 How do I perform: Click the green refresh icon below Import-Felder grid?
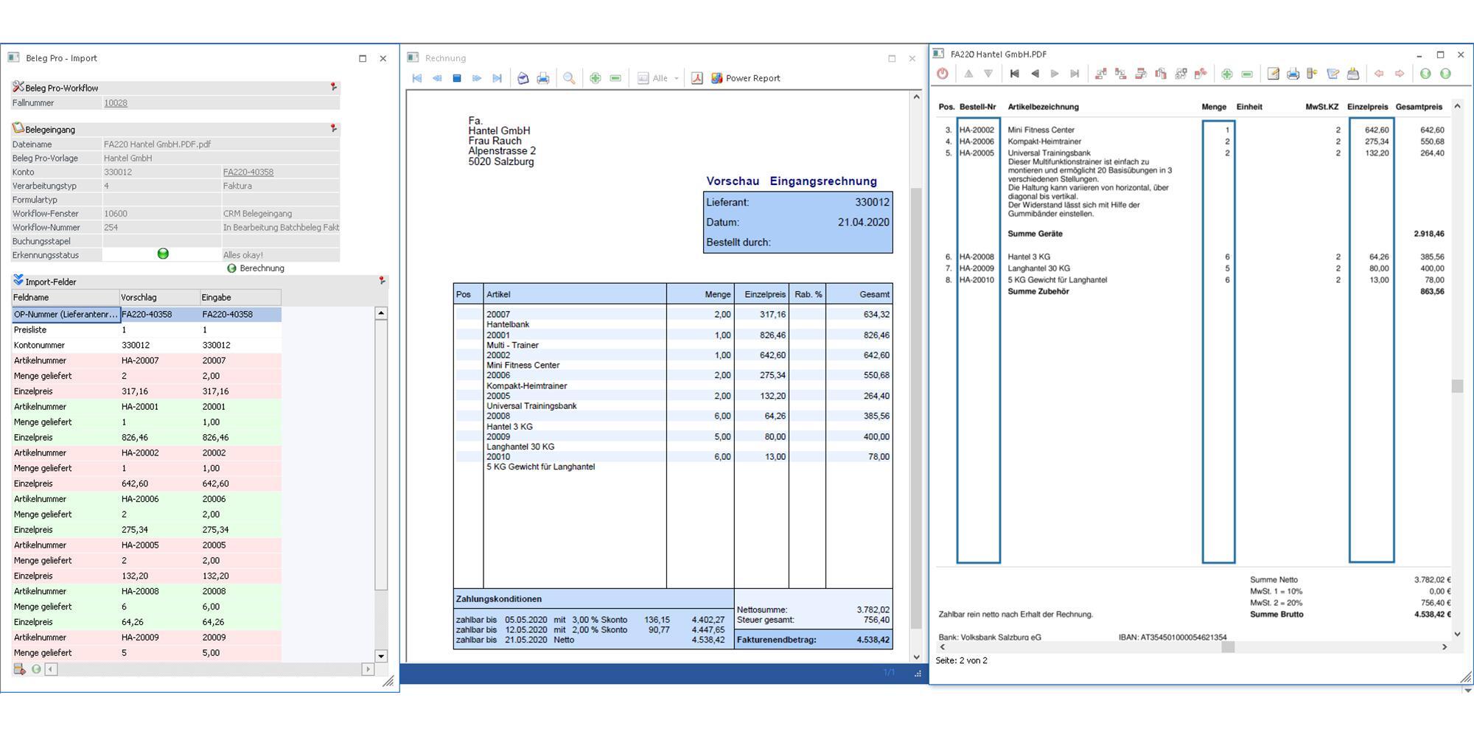pos(36,669)
